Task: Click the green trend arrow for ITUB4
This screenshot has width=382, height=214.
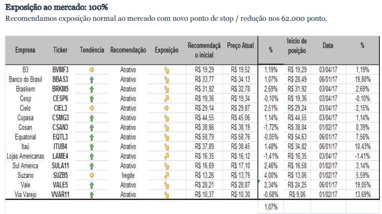Action: [92, 147]
